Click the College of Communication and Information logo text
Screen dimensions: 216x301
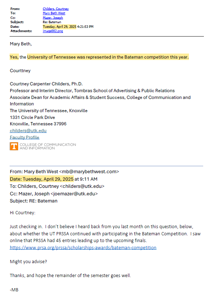48,146
